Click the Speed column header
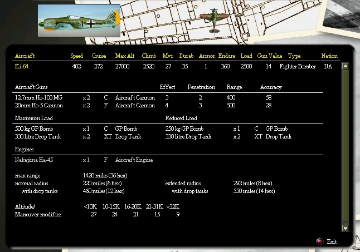Screen dimensions: 360x252 (x=76, y=56)
